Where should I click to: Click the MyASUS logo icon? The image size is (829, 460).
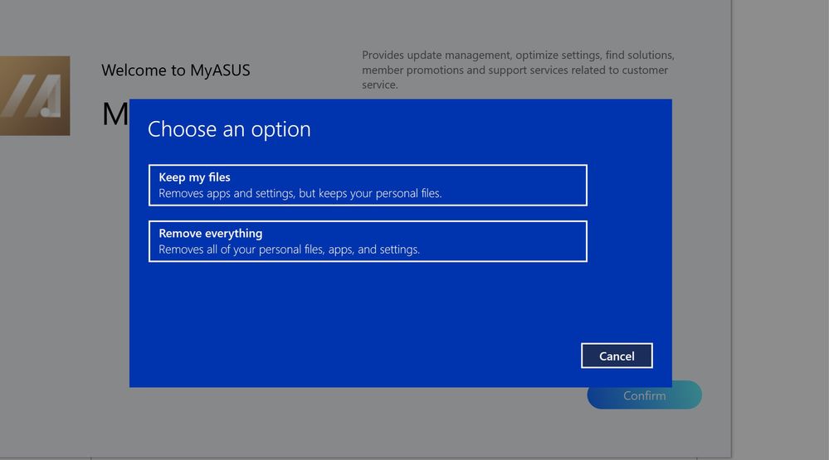tap(35, 95)
